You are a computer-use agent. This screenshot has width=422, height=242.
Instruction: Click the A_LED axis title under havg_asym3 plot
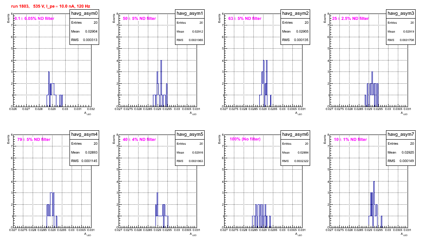coord(404,113)
